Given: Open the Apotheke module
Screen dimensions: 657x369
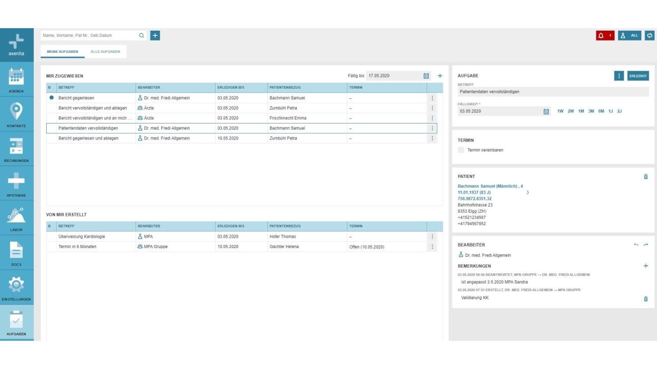Looking at the screenshot, I should (16, 184).
